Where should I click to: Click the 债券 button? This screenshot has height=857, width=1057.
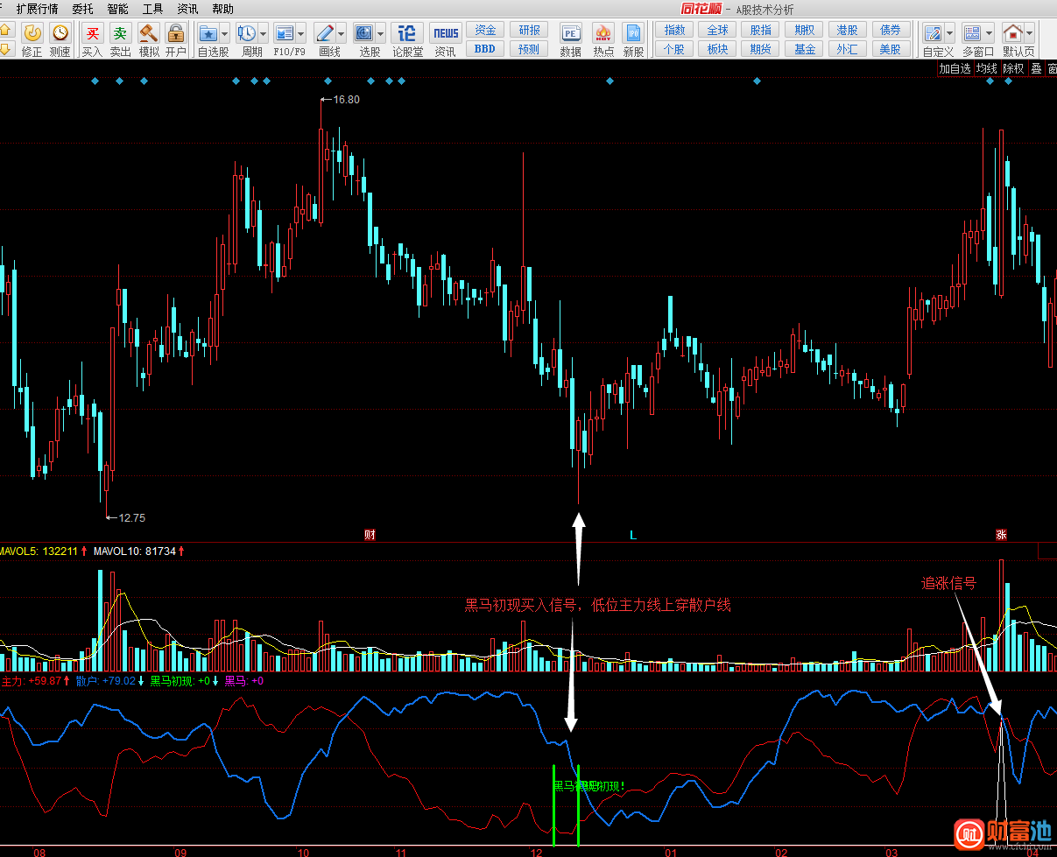891,30
